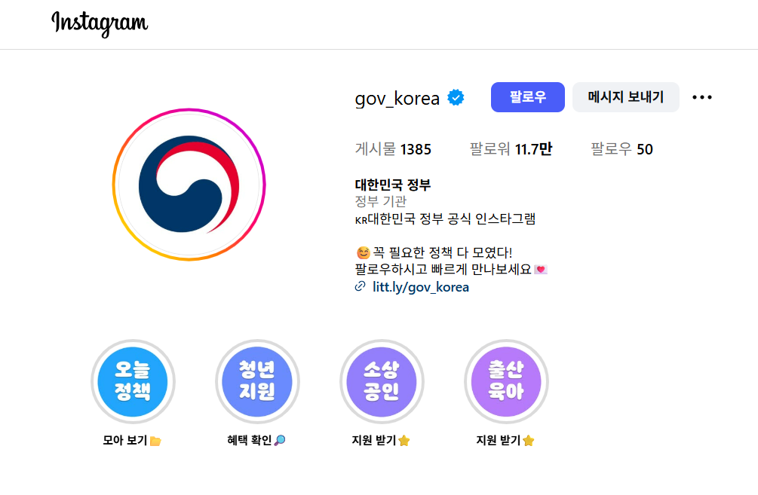Click the 게시물 1385 count
The image size is (758, 495).
tap(393, 149)
